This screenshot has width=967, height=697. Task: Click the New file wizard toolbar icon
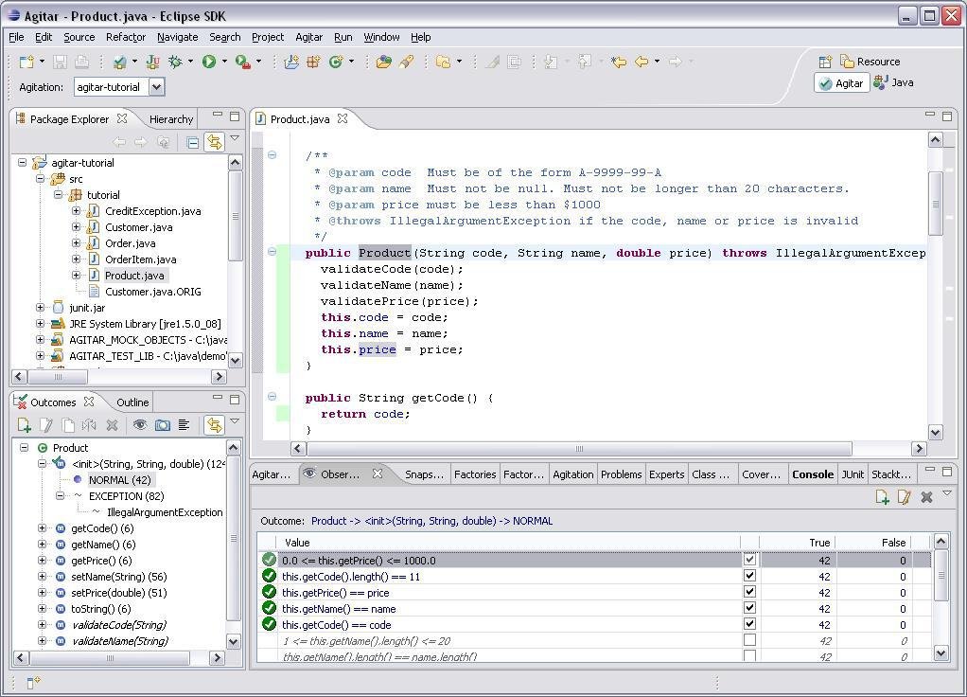pyautogui.click(x=26, y=62)
